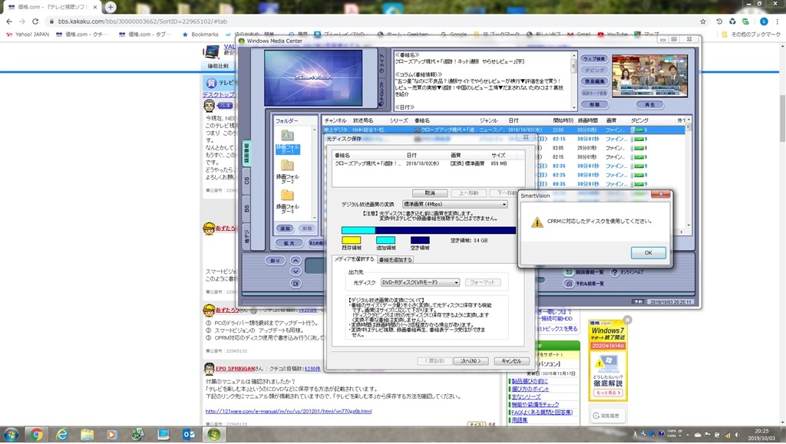Click the program description scrollbar down arrow

pyautogui.click(x=573, y=107)
